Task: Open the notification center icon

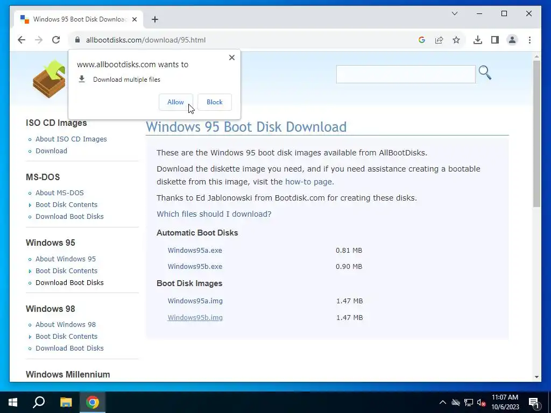Action: click(534, 403)
